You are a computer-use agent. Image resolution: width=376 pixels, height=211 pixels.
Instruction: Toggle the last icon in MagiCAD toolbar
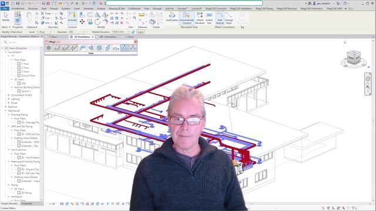[x=133, y=48]
